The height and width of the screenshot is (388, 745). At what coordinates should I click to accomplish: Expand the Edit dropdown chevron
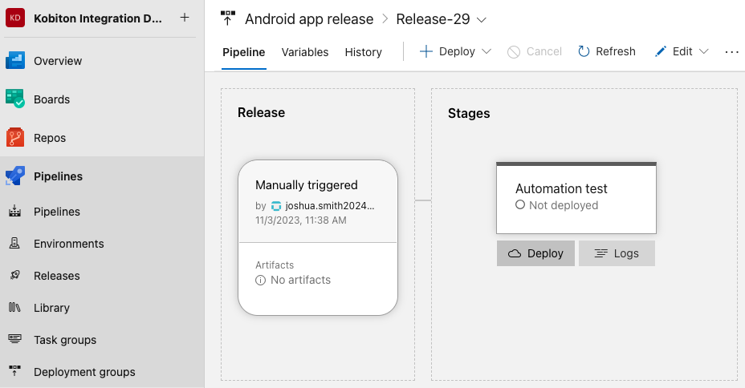(x=704, y=51)
